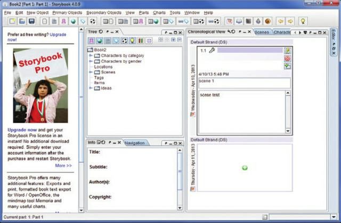
Task: Expand Characters by gender node
Action: [91, 61]
